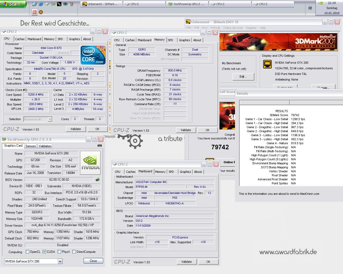
Task: Click Validate in CPU-Z Mainboard window
Action: pos(187,262)
